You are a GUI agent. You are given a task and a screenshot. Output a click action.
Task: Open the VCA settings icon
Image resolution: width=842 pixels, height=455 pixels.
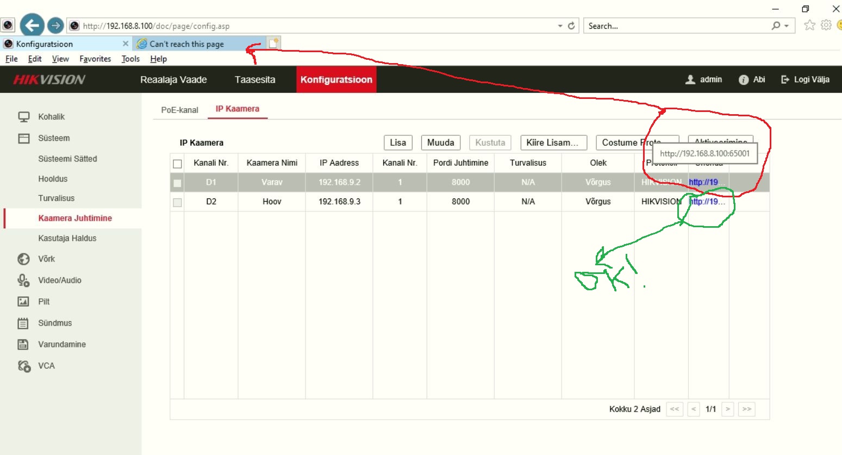tap(23, 366)
